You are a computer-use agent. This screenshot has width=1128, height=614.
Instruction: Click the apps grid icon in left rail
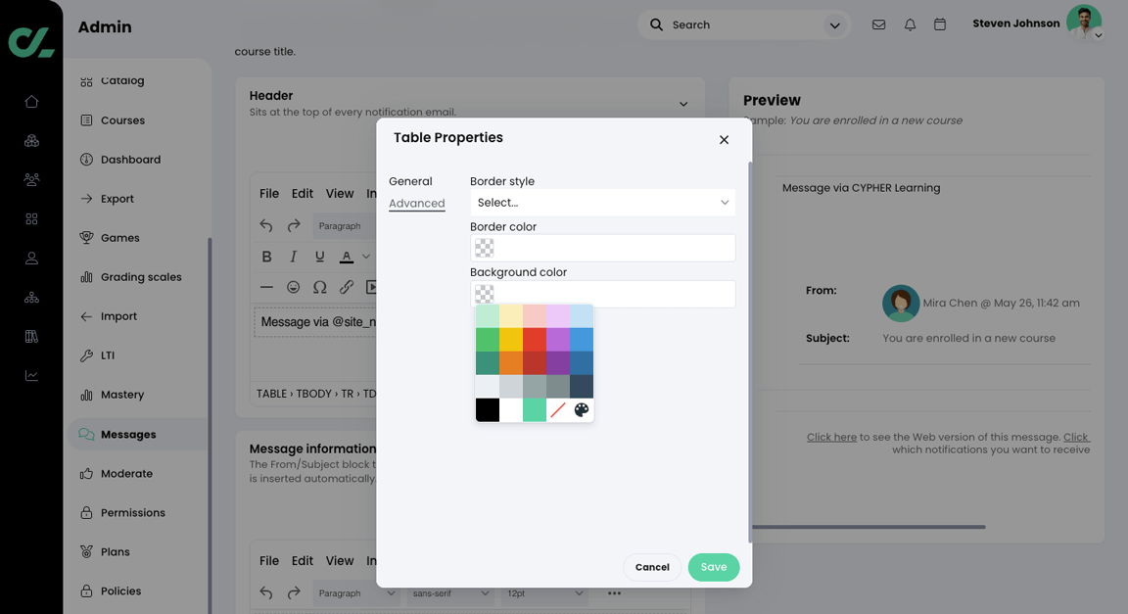[x=31, y=218]
